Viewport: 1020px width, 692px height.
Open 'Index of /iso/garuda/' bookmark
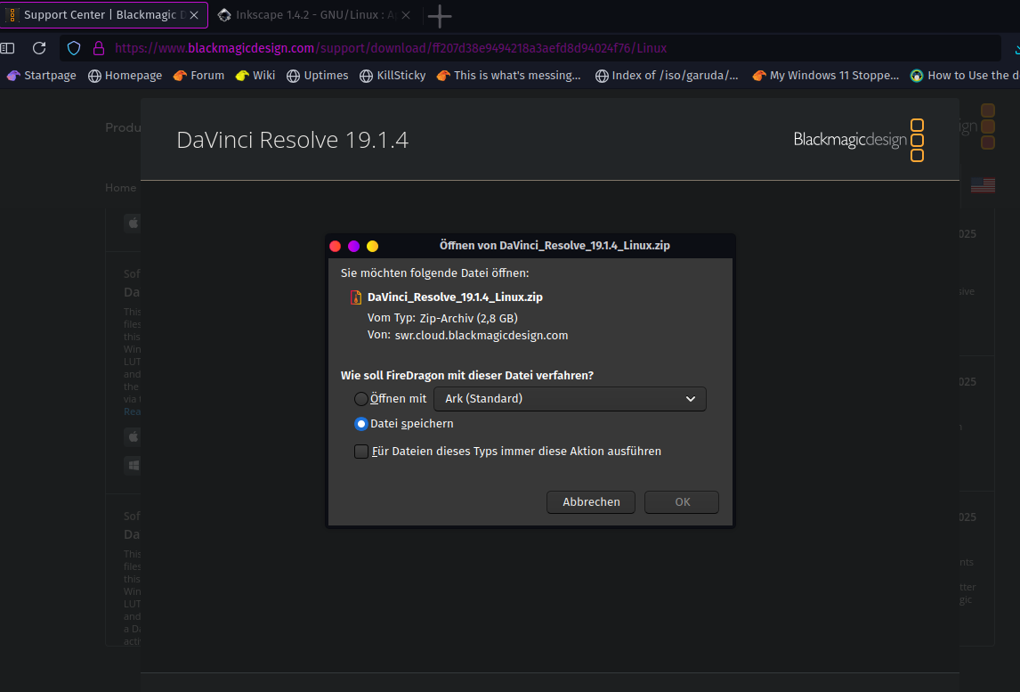[667, 76]
